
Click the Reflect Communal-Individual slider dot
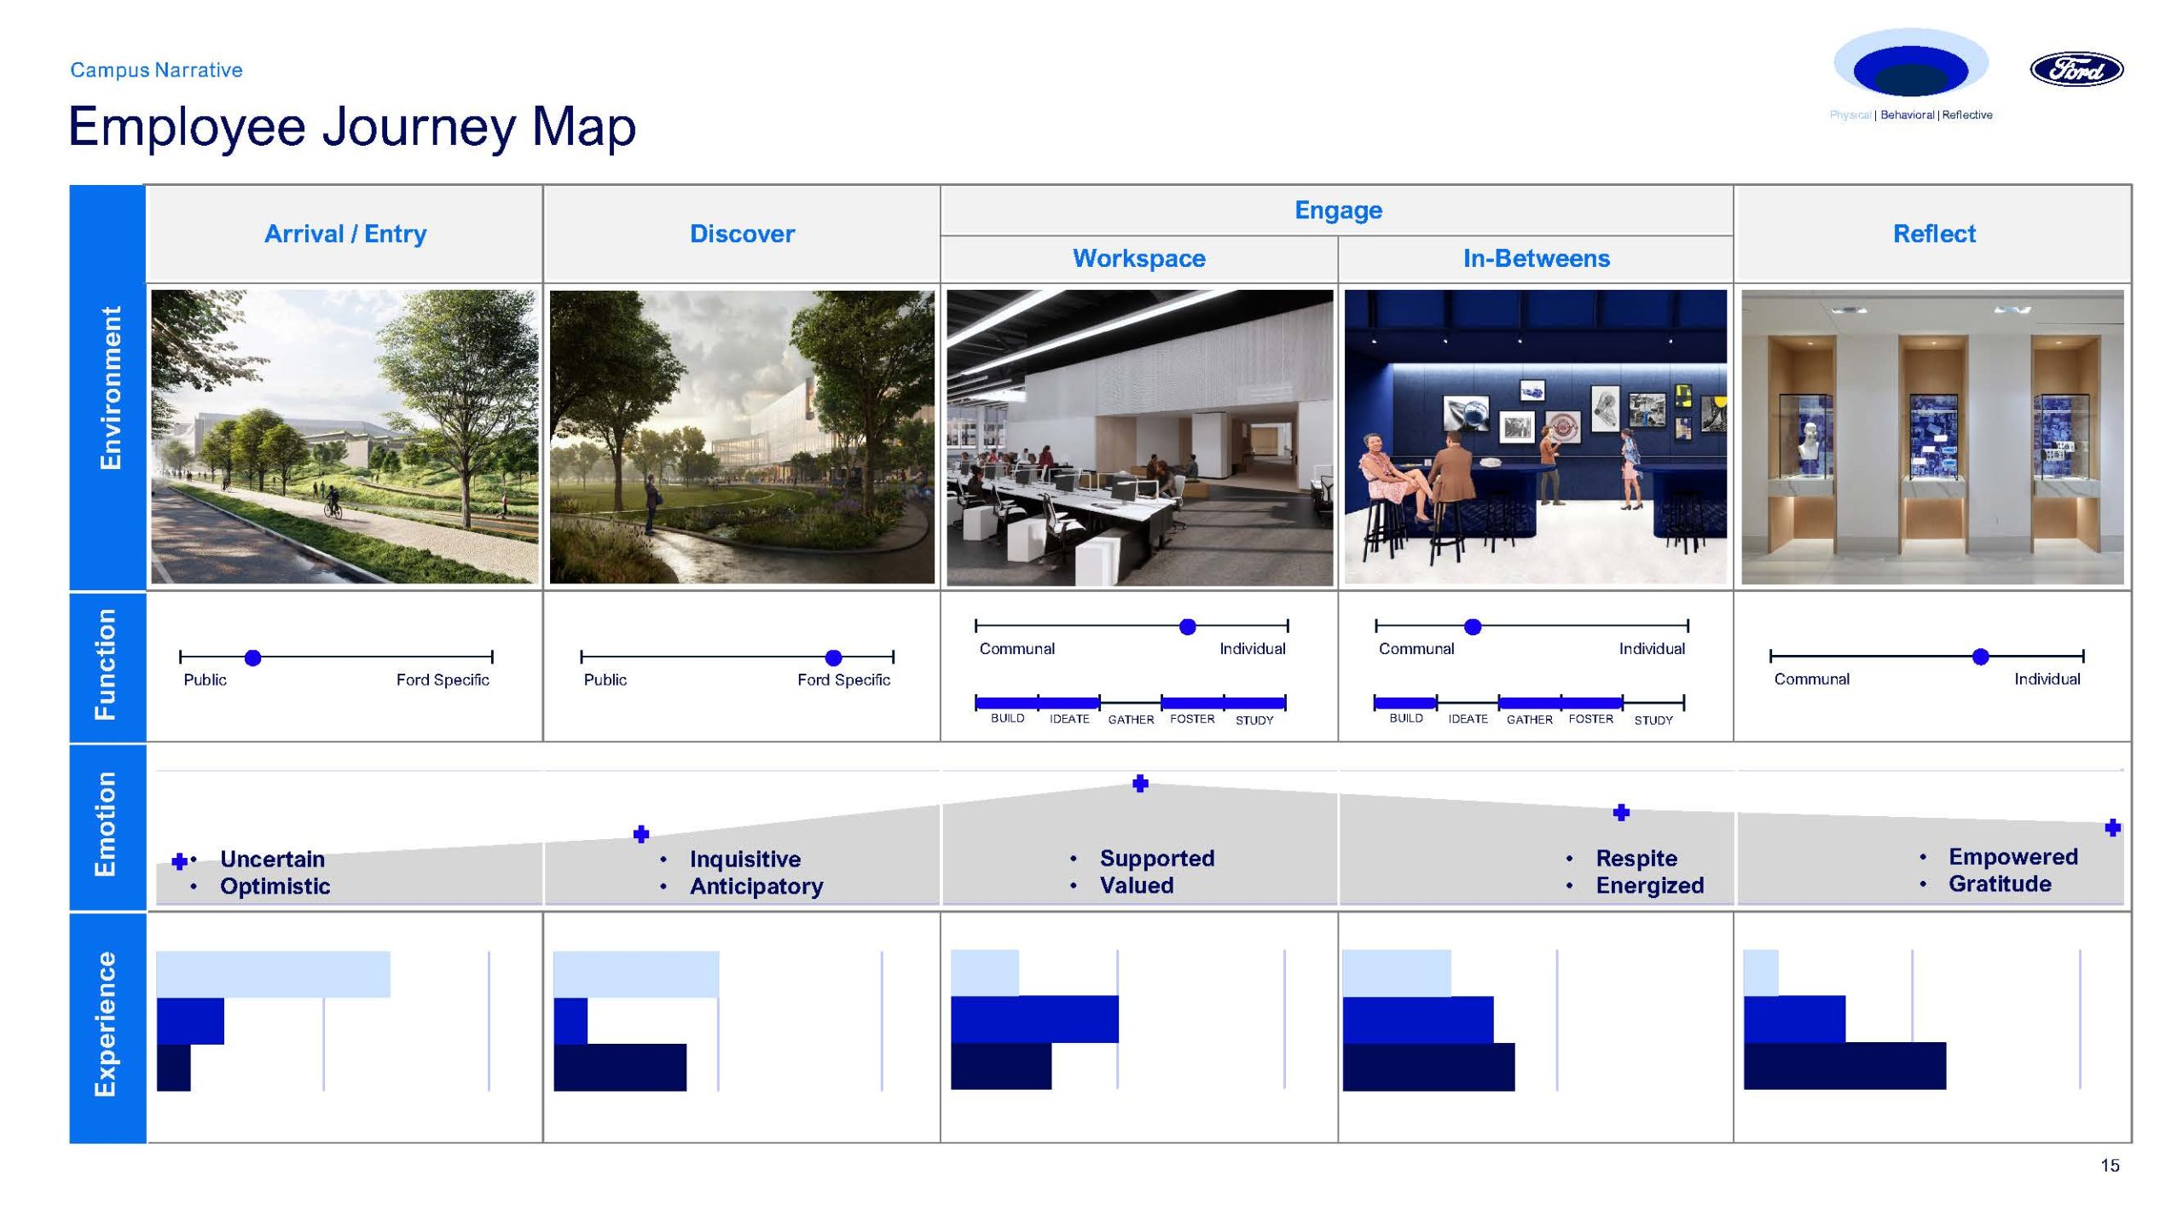[1980, 657]
